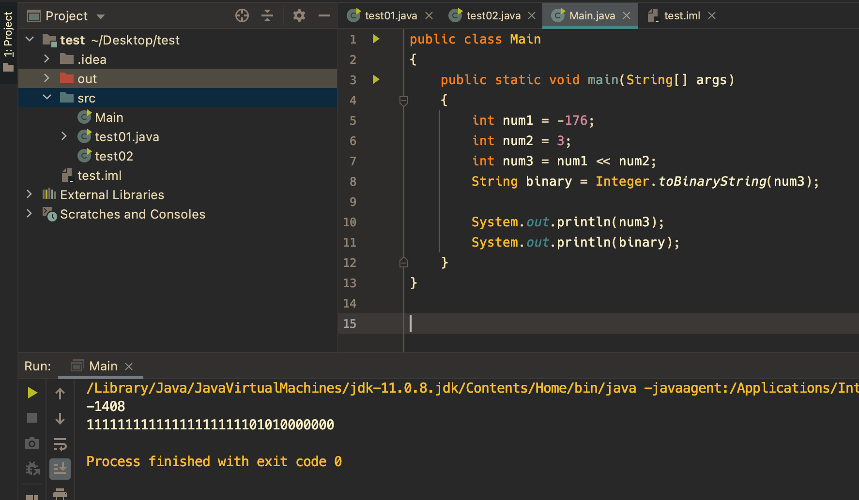Click the -1408 console output line
Viewport: 859px width, 500px height.
[x=106, y=406]
